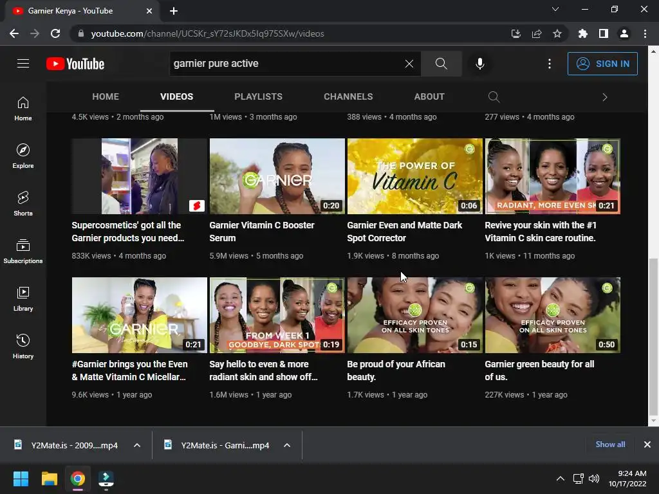Open Goodbye Dark Spots video thumbnail
The height and width of the screenshot is (494, 659).
coord(277,315)
